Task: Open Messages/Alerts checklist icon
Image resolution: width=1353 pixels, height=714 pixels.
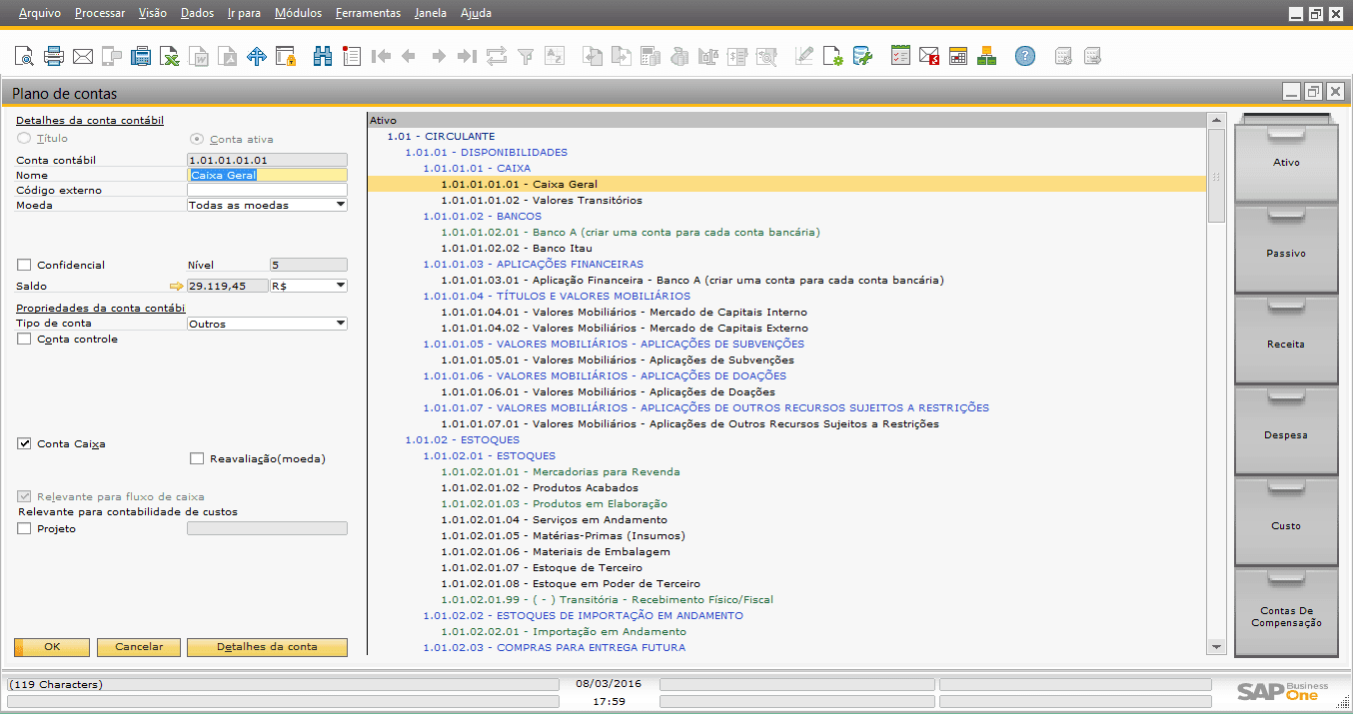Action: 900,56
